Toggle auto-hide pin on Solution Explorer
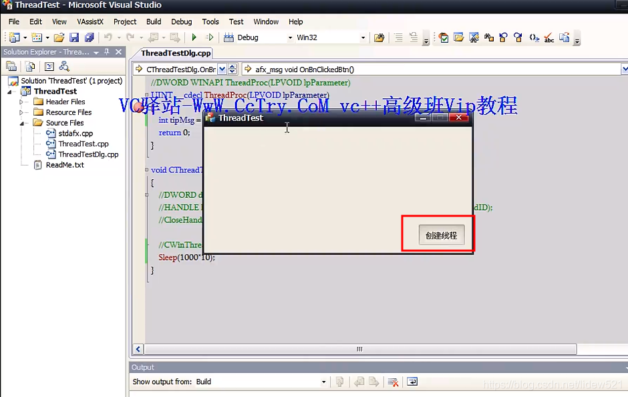The height and width of the screenshot is (397, 628). point(107,51)
